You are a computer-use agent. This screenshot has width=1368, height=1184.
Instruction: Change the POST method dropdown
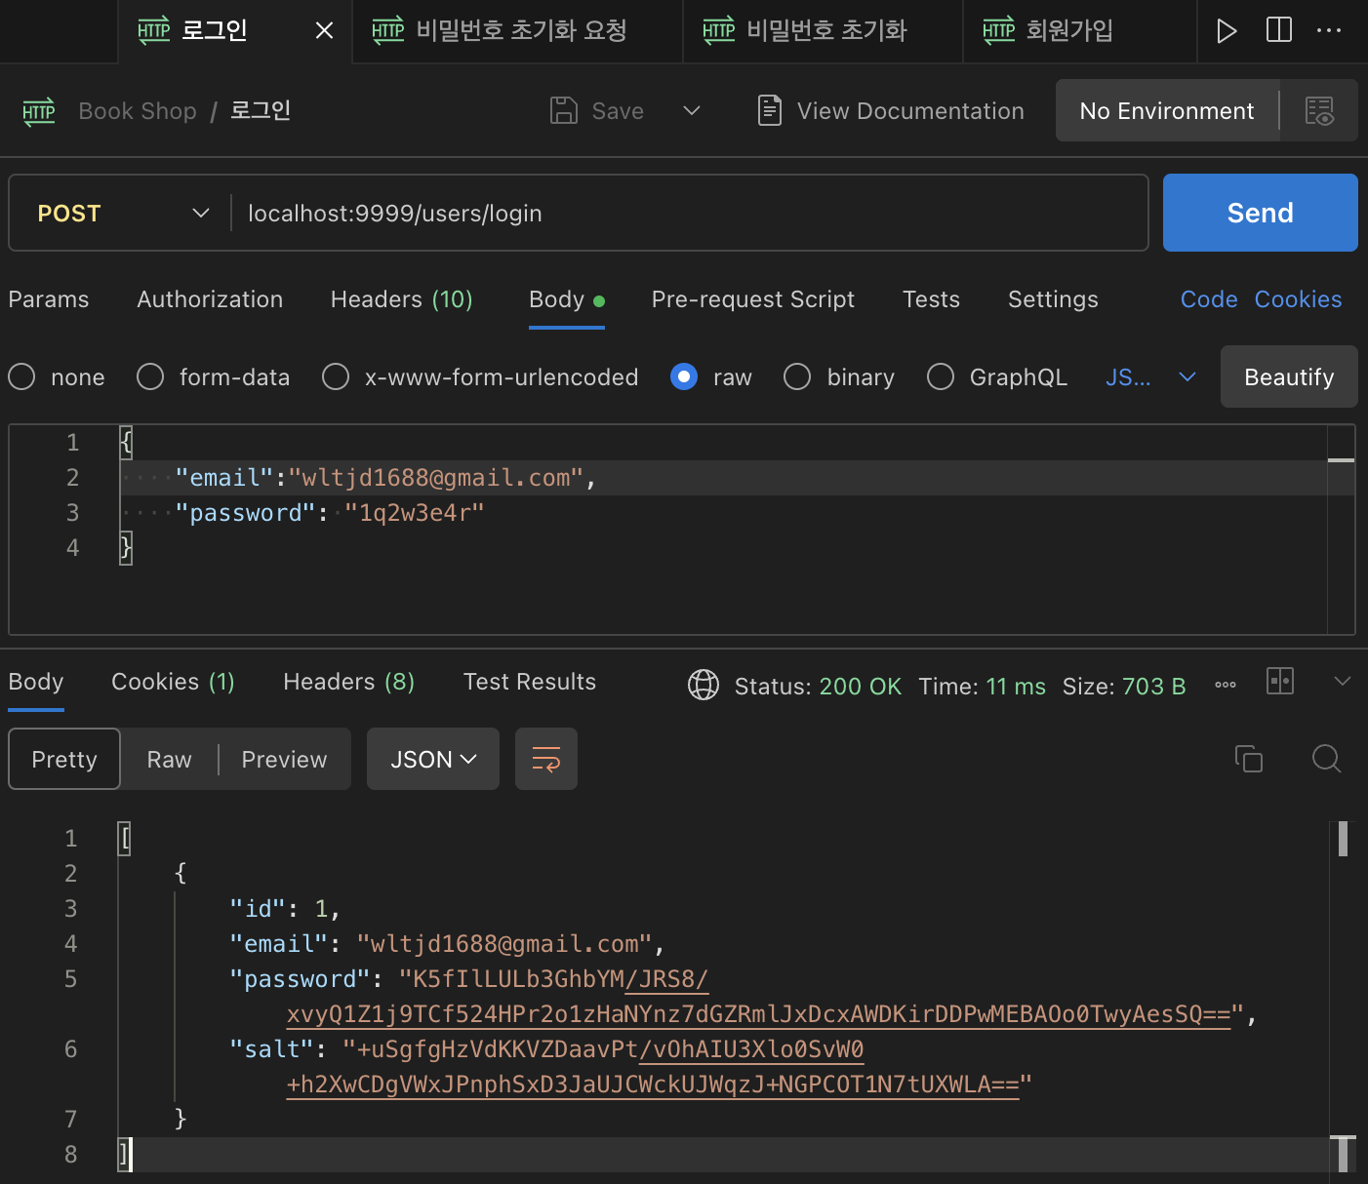(123, 214)
